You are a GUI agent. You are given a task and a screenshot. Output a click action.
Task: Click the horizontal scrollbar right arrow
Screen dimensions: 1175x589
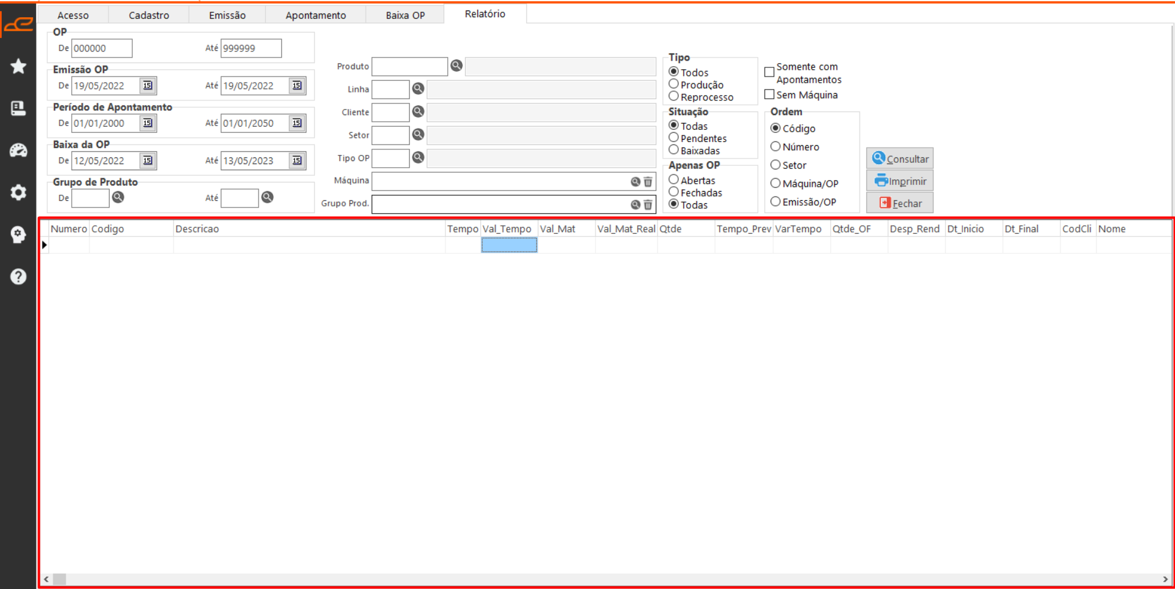pos(1165,579)
